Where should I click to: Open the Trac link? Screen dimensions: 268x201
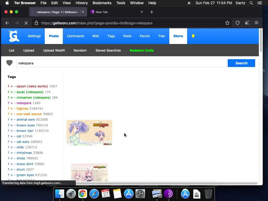[161, 36]
